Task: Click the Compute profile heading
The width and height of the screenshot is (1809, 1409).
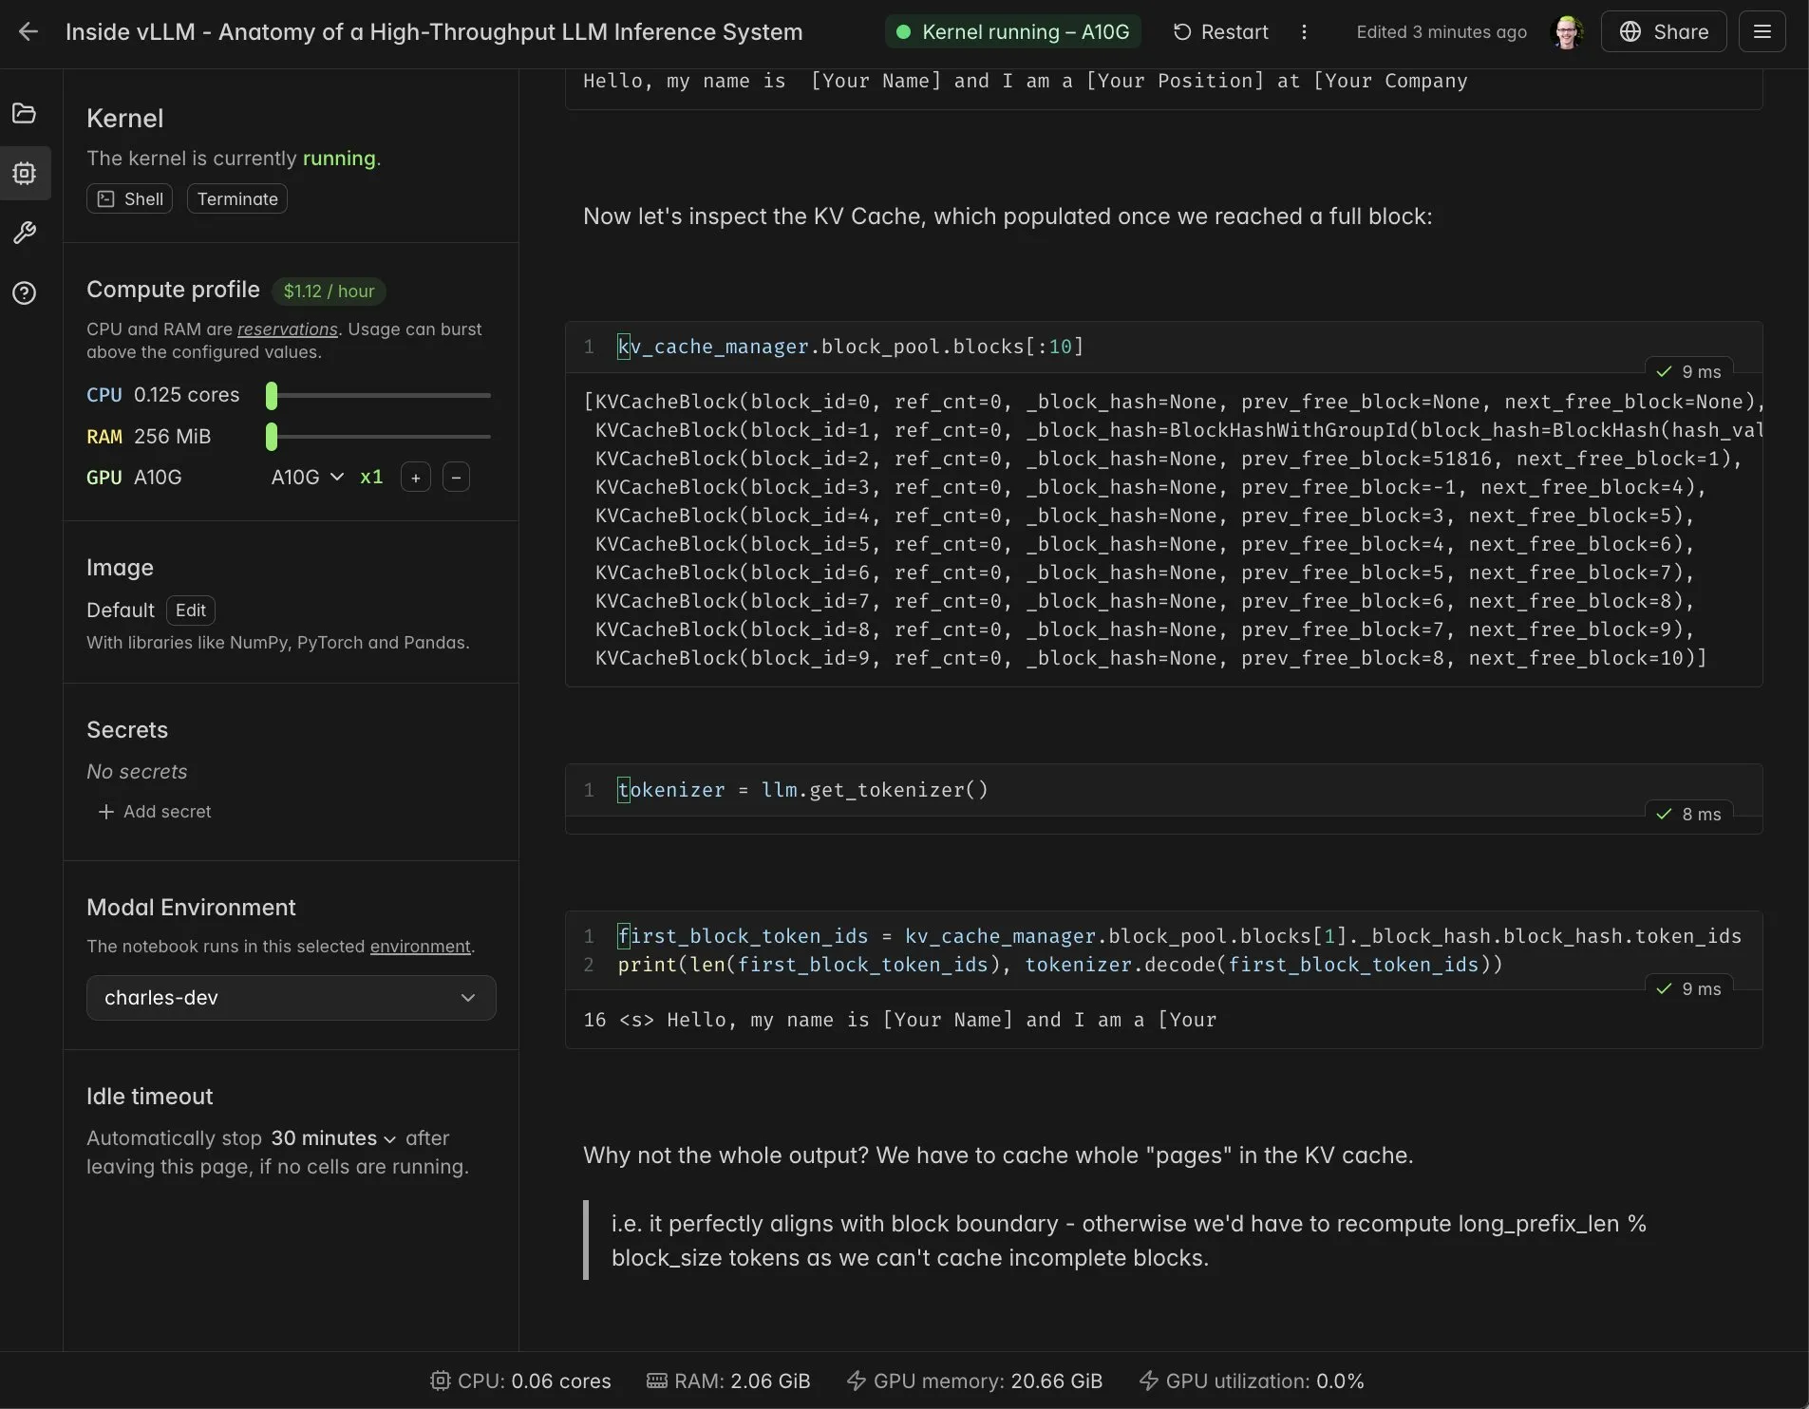Action: pyautogui.click(x=173, y=290)
